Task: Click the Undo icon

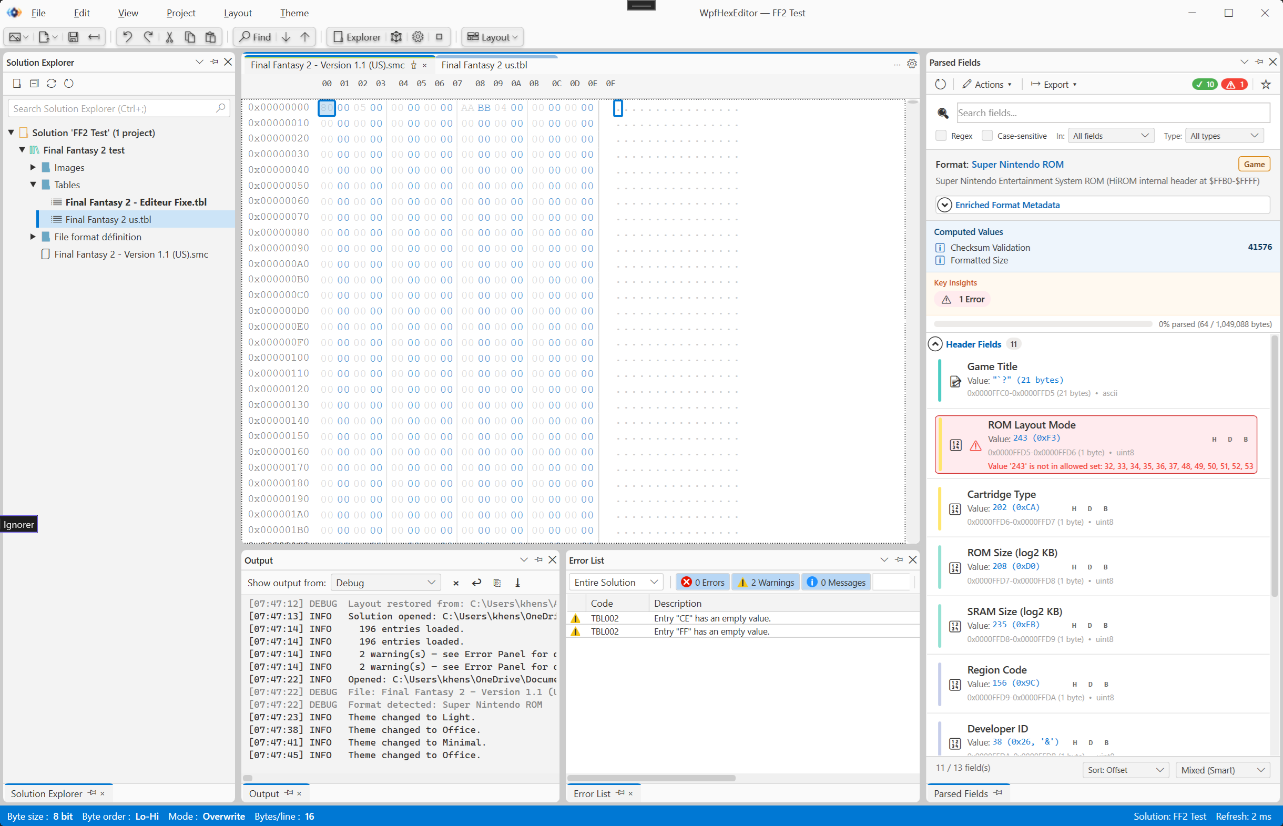Action: [x=127, y=37]
